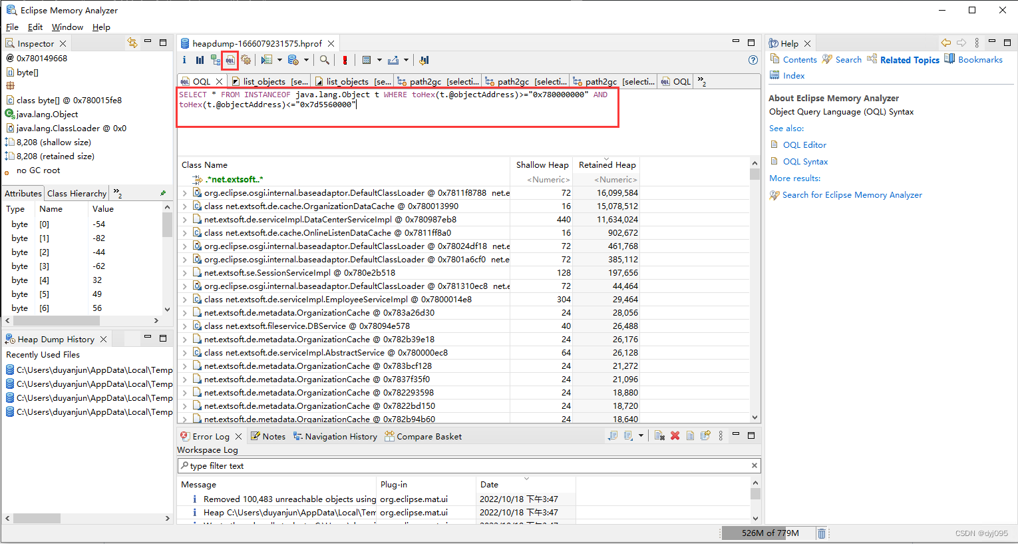Open dropdown next to Query Browser icon
1018x544 pixels.
click(x=306, y=60)
